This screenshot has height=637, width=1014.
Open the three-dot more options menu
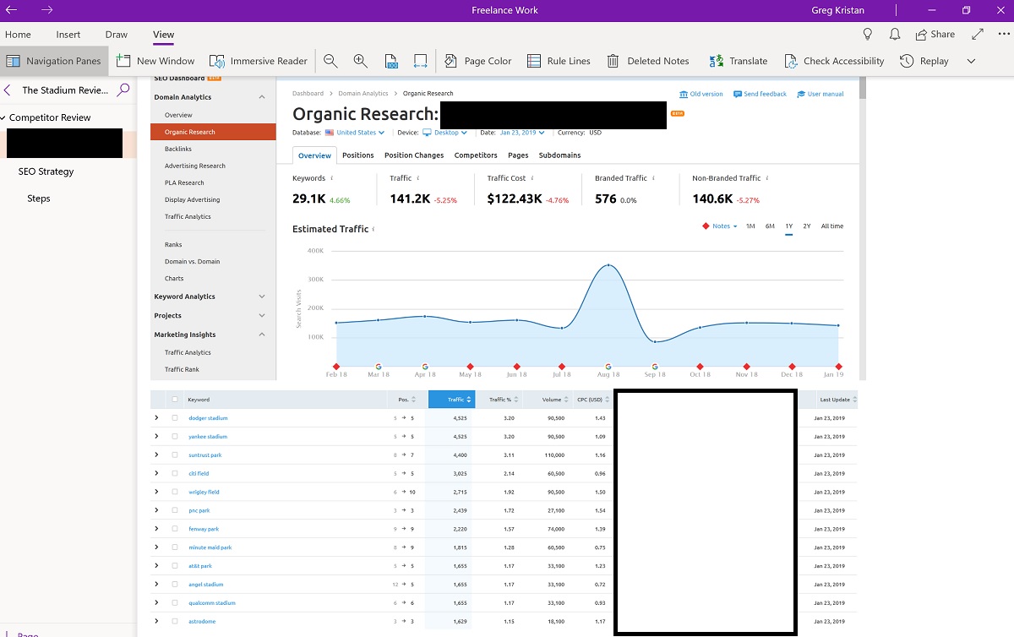[1004, 35]
